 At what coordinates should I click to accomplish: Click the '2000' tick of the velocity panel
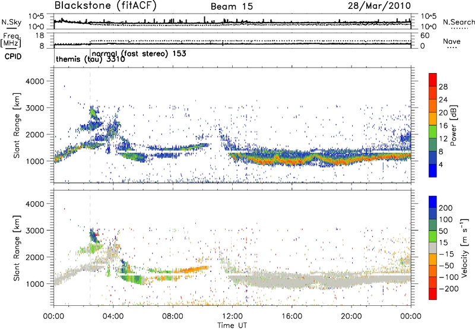(x=34, y=257)
